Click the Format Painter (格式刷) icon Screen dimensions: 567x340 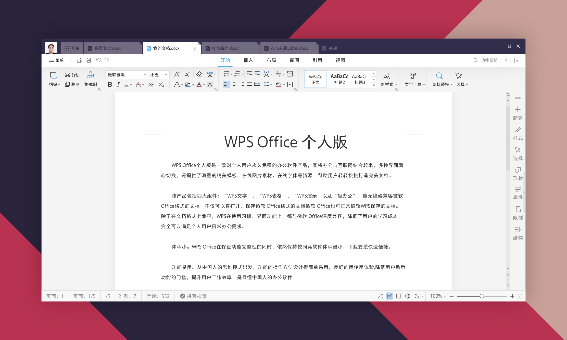[x=91, y=75]
